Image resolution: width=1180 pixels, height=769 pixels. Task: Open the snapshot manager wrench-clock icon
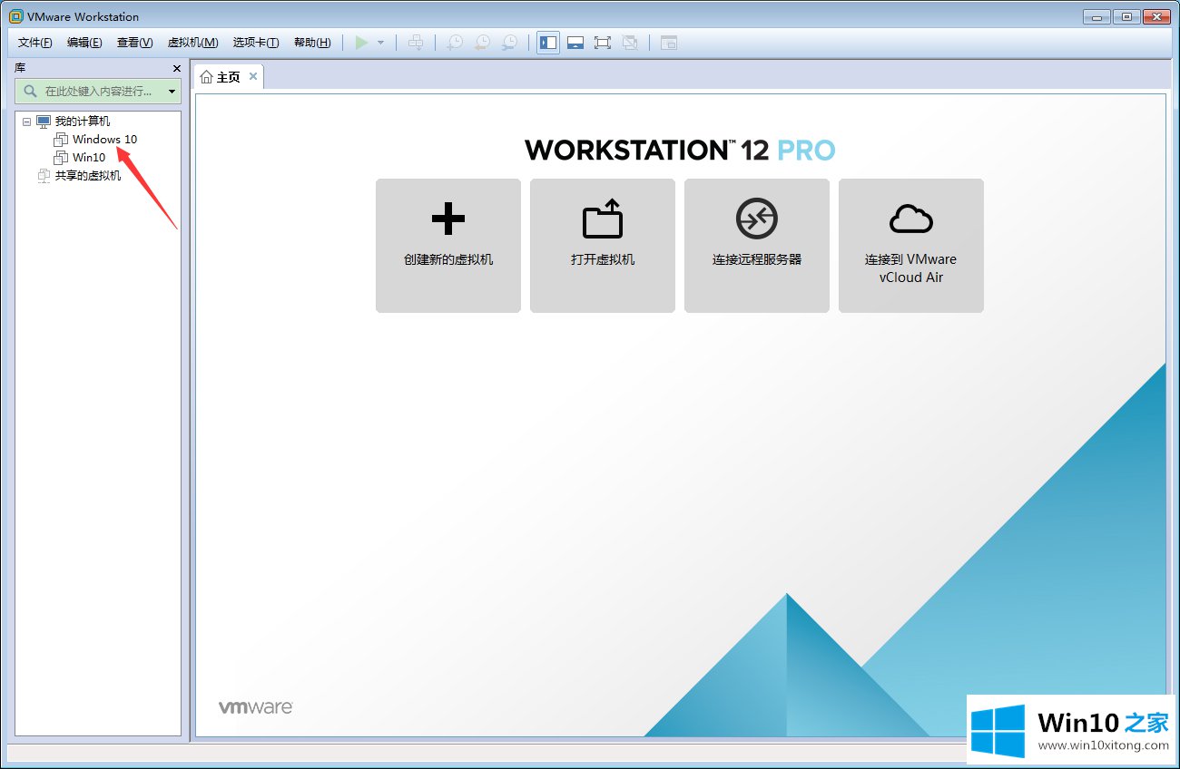510,43
